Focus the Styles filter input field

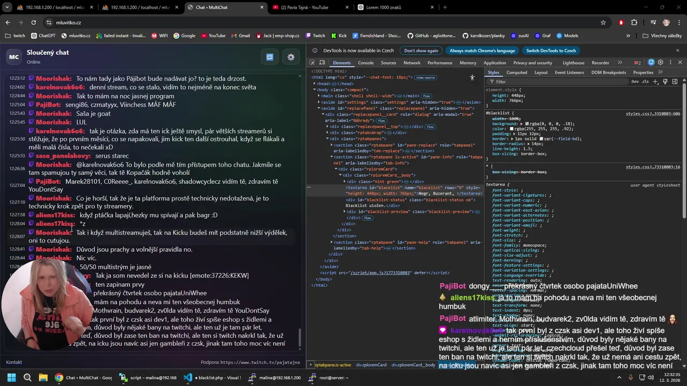(x=558, y=81)
